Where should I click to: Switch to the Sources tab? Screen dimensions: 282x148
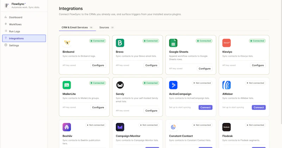point(106,27)
